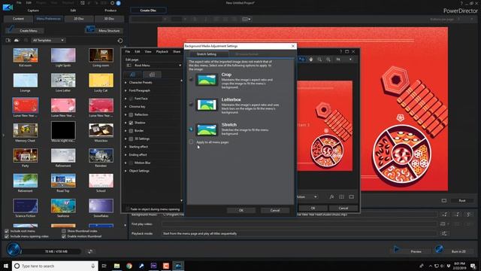Enable the Border checkbox
The width and height of the screenshot is (481, 271).
(x=131, y=130)
